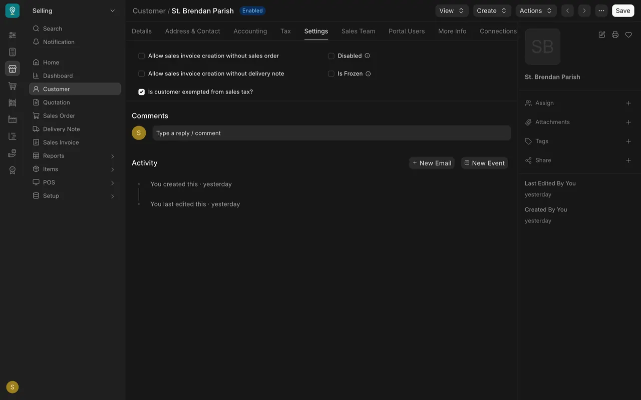Viewport: 641px width, 400px height.
Task: Click the pencil edit icon beside the avatar
Action: coord(602,34)
